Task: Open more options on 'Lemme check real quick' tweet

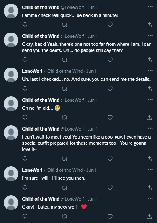Action: [150, 7]
